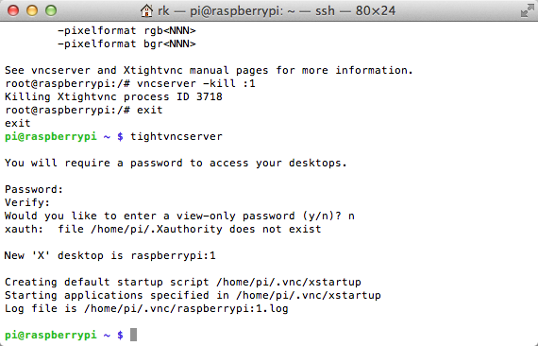Click the "Verify:" prompt line
The height and width of the screenshot is (346, 538).
click(x=27, y=202)
